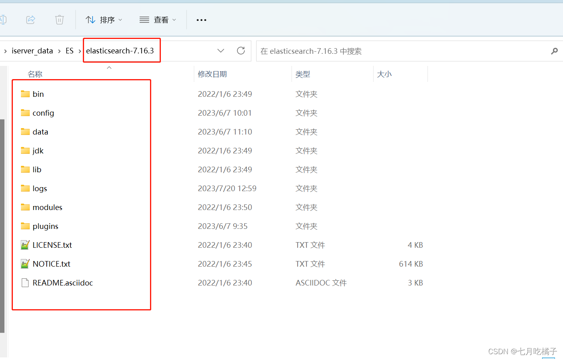Expand chevron between iserver_data and ES

(x=59, y=51)
